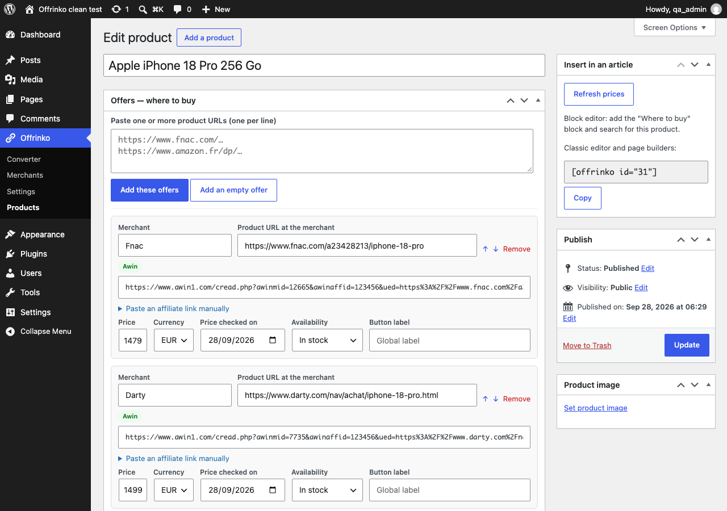Open the WordPress logo menu
This screenshot has height=511, width=727.
click(10, 9)
